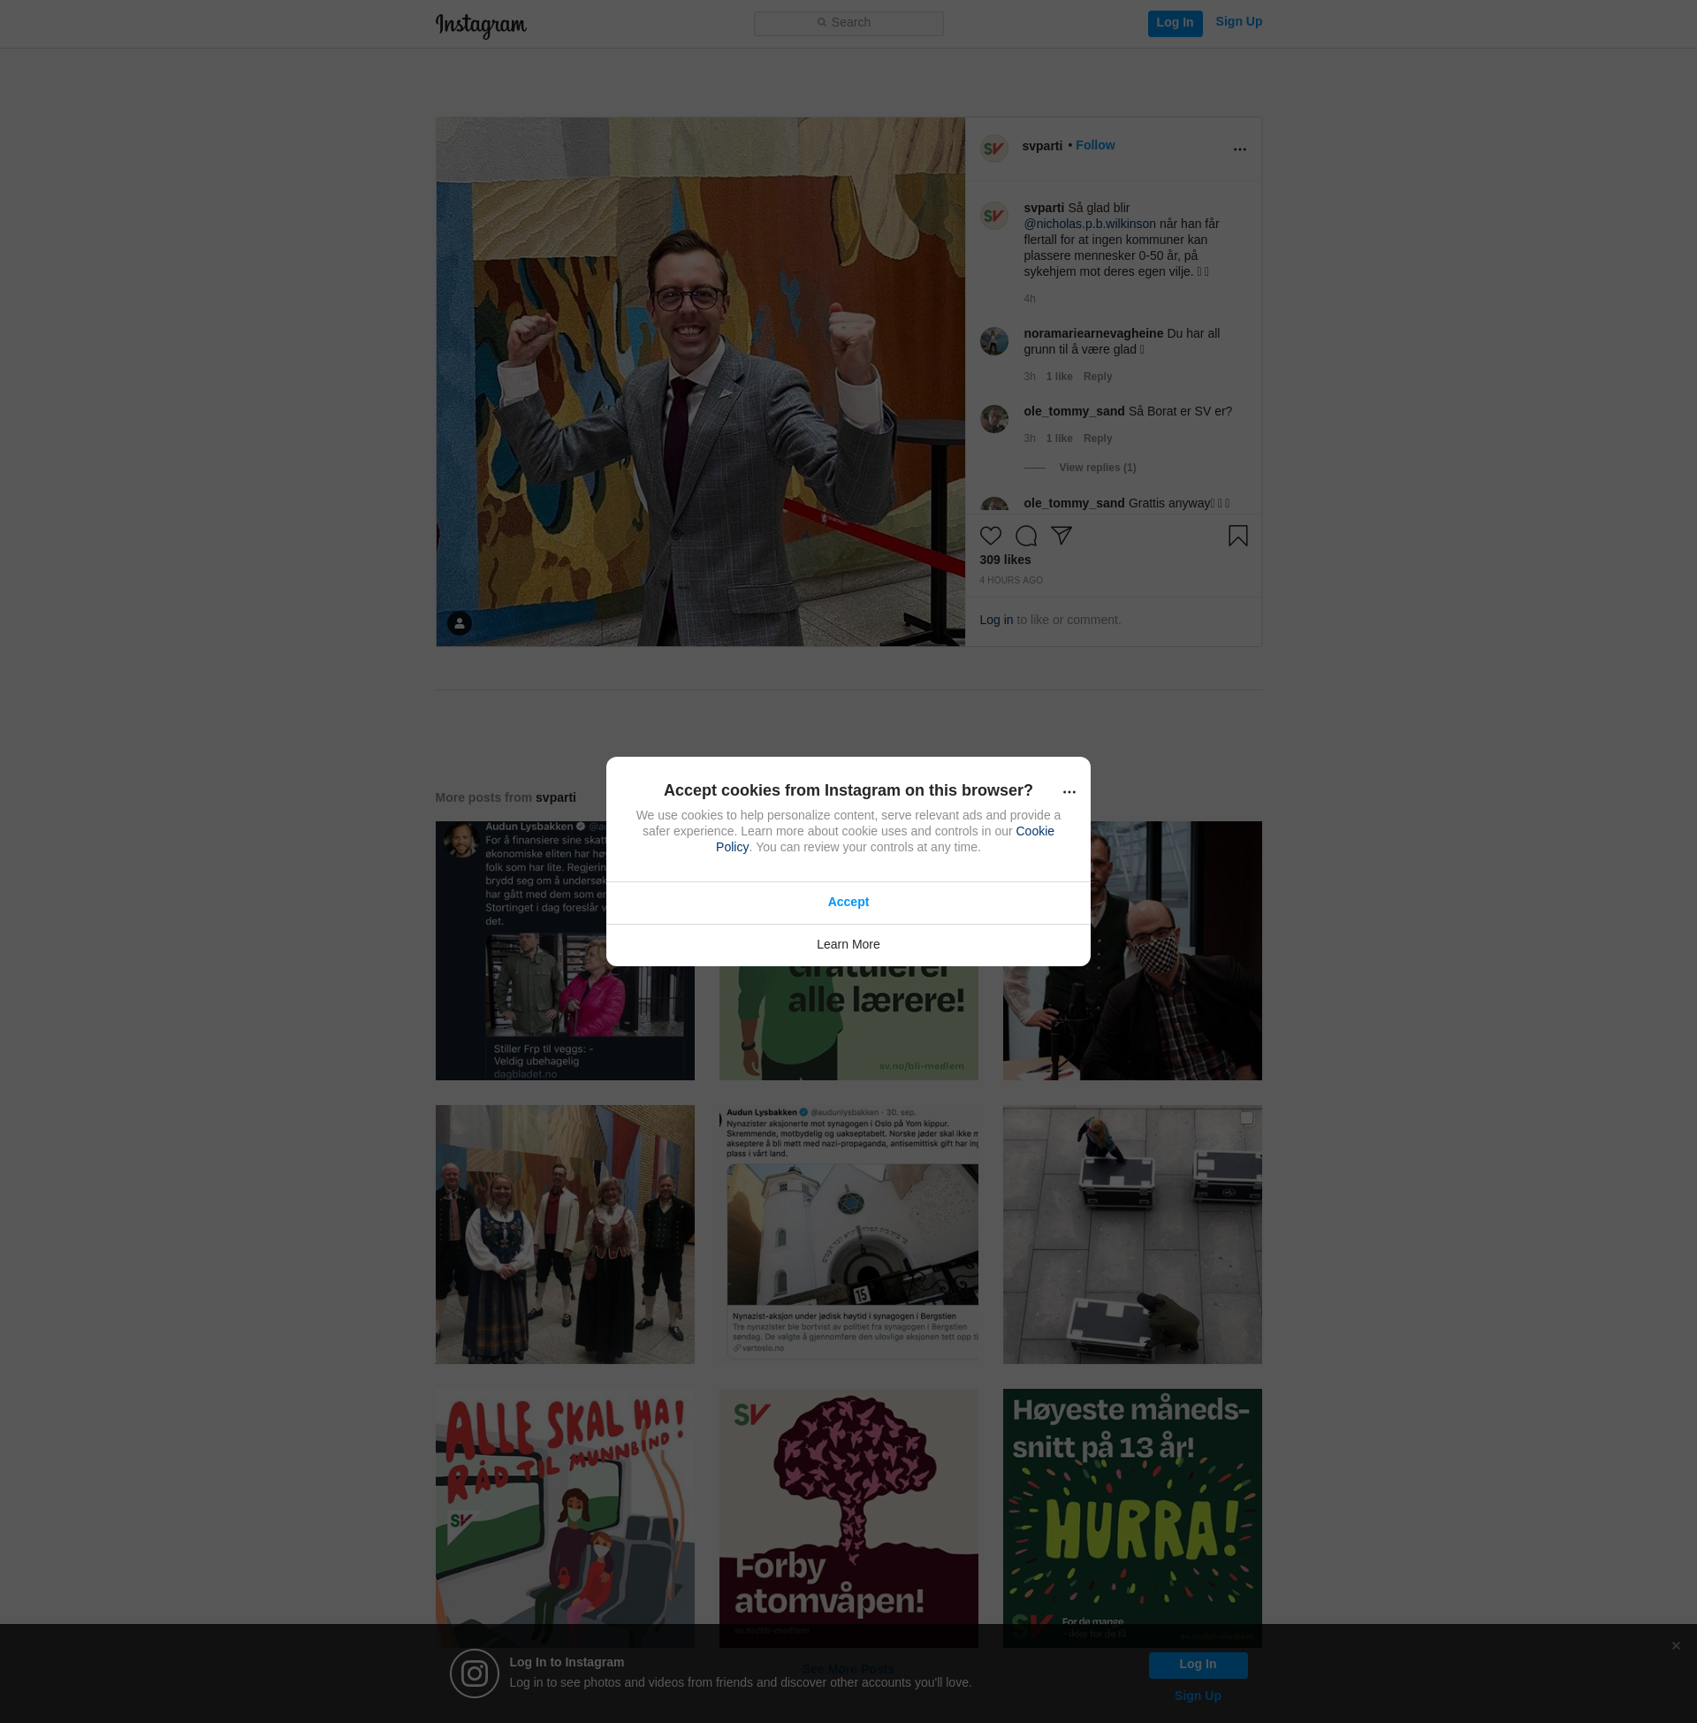Expand View replies (1)
The image size is (1697, 1723).
(1097, 468)
